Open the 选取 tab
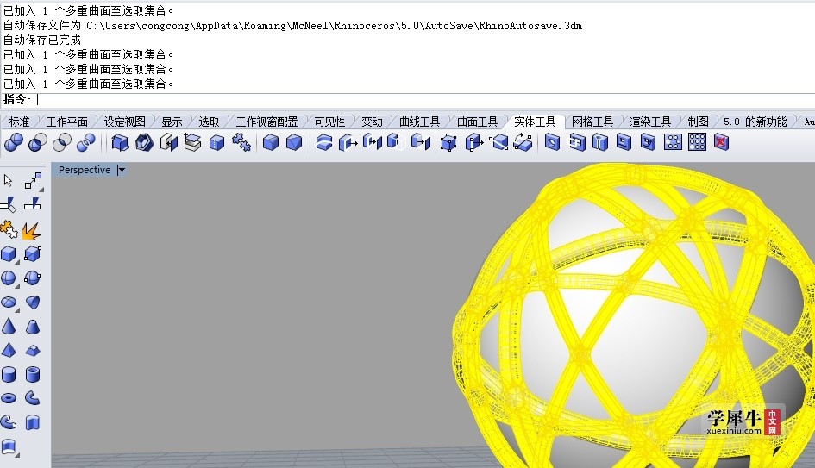Viewport: 815px width, 468px height. pyautogui.click(x=209, y=122)
